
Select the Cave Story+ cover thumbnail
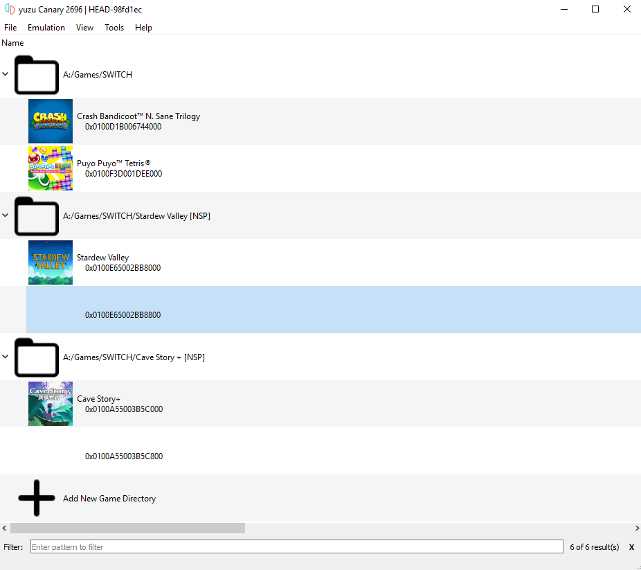(x=51, y=404)
